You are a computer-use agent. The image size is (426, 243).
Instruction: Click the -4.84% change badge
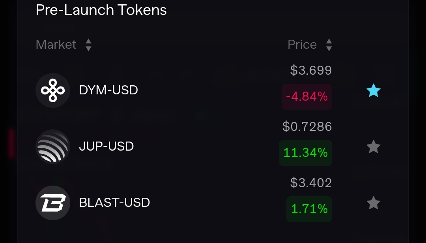(307, 97)
